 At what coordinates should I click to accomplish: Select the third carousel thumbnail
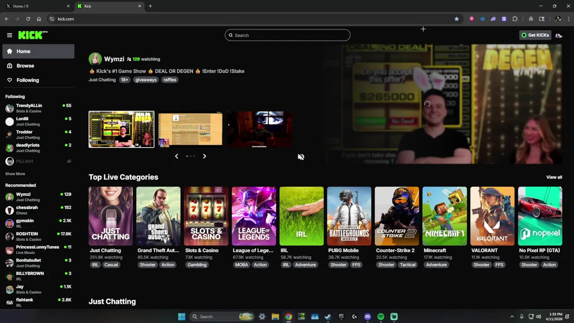pyautogui.click(x=260, y=129)
